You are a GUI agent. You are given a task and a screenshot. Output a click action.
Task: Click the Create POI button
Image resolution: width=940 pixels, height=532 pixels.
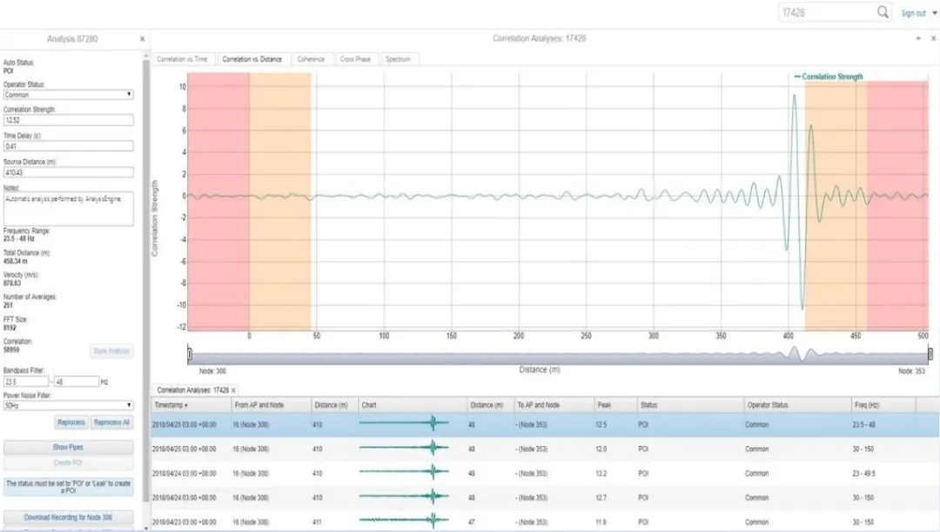coord(69,462)
